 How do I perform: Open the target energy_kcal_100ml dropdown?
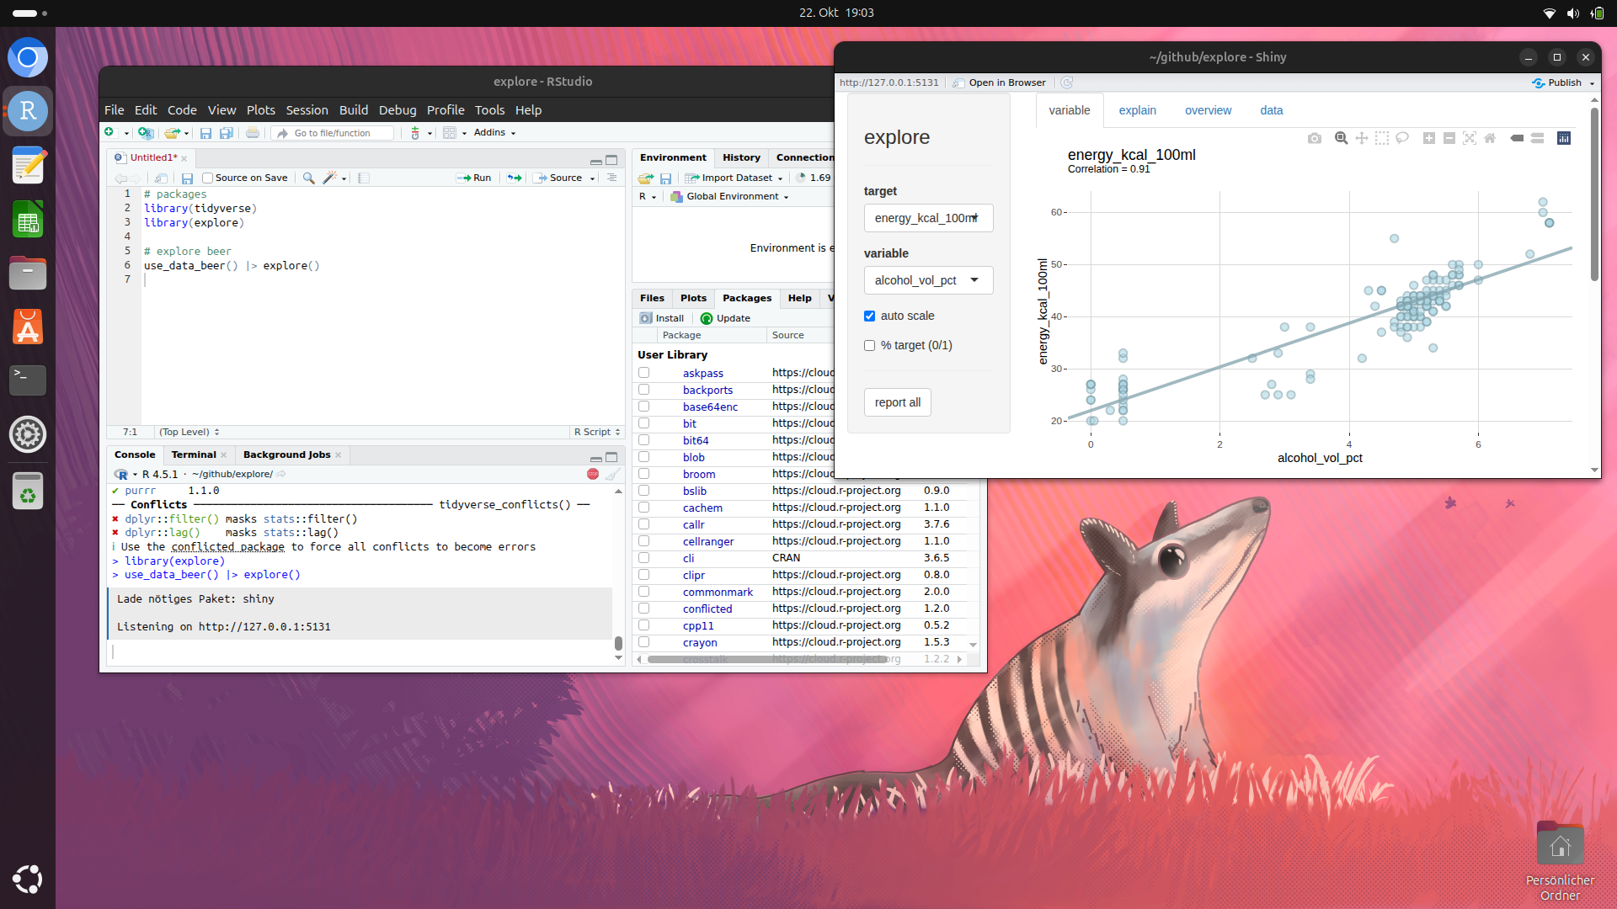[x=928, y=218]
